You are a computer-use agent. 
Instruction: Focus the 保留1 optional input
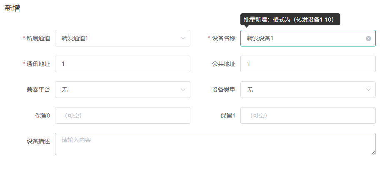tap(308, 115)
